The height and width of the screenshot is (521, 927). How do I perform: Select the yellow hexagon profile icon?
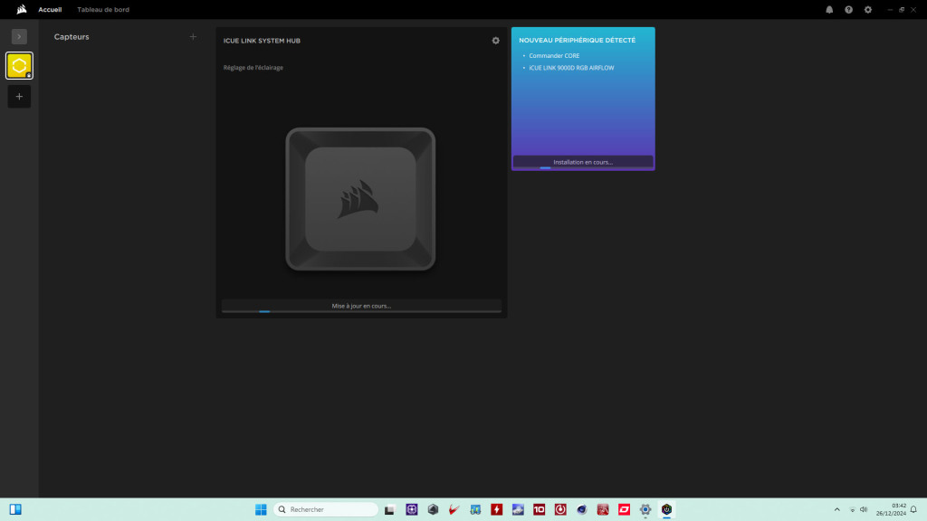coord(19,65)
